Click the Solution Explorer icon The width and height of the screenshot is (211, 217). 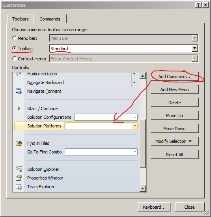pos(19,169)
